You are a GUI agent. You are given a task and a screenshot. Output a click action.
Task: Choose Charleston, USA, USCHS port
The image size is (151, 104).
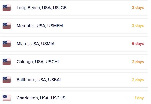(x=41, y=98)
